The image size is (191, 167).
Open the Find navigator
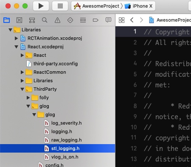(x=45, y=20)
